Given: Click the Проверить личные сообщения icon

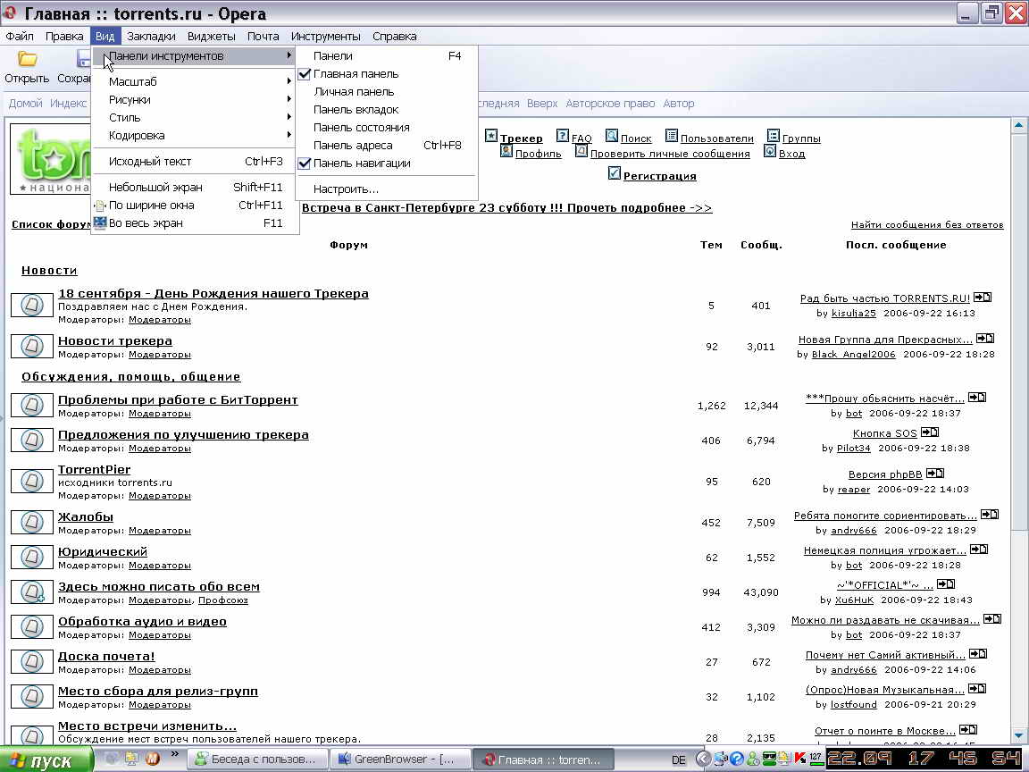Looking at the screenshot, I should pos(581,151).
